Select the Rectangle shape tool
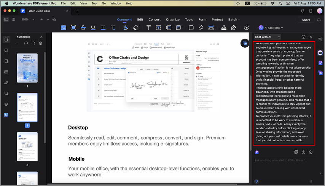The width and height of the screenshot is (325, 186). tap(191, 28)
